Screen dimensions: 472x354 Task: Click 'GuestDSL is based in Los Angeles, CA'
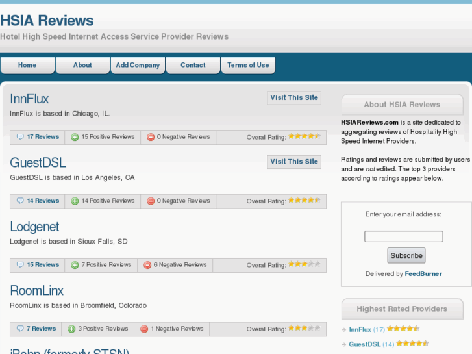point(72,177)
